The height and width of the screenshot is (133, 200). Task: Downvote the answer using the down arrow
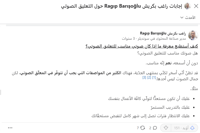(x=166, y=128)
